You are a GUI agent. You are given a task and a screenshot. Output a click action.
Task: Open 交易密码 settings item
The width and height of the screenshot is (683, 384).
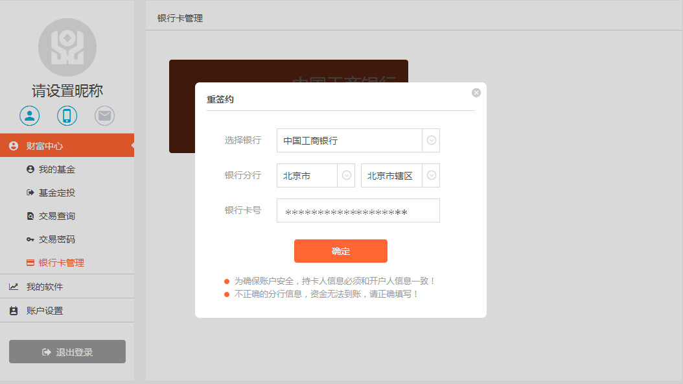[x=57, y=239]
